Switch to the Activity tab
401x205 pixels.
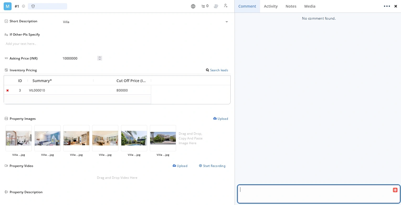click(x=271, y=6)
